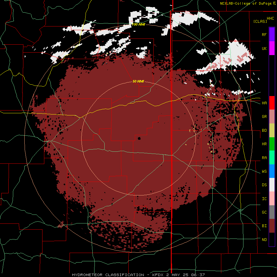Click the UK magenta legend swatch
The image size is (277, 277).
(272, 48)
